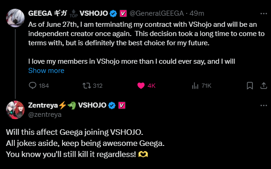The width and height of the screenshot is (271, 169).
Task: Open the 49m timestamp link
Action: (x=197, y=13)
